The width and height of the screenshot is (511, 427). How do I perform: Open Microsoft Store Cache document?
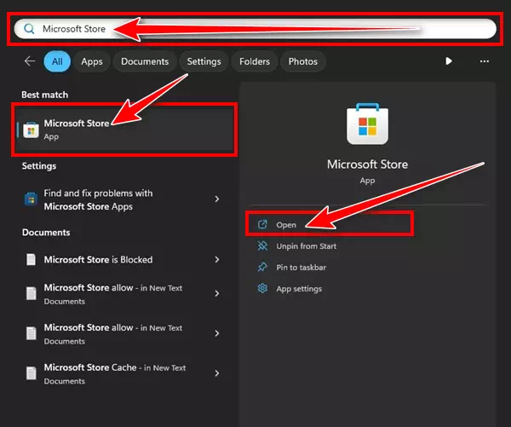pyautogui.click(x=123, y=374)
